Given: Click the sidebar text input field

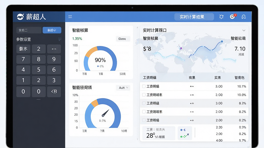Looking at the screenshot, I should pos(29,30).
